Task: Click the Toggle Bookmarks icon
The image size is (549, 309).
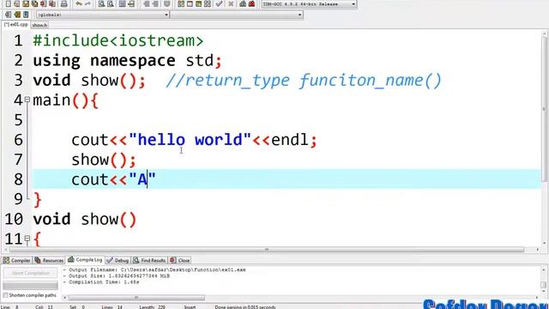Action: coord(17,15)
